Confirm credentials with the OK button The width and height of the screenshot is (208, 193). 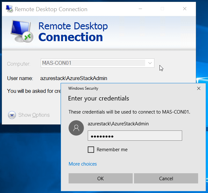pyautogui.click(x=100, y=178)
